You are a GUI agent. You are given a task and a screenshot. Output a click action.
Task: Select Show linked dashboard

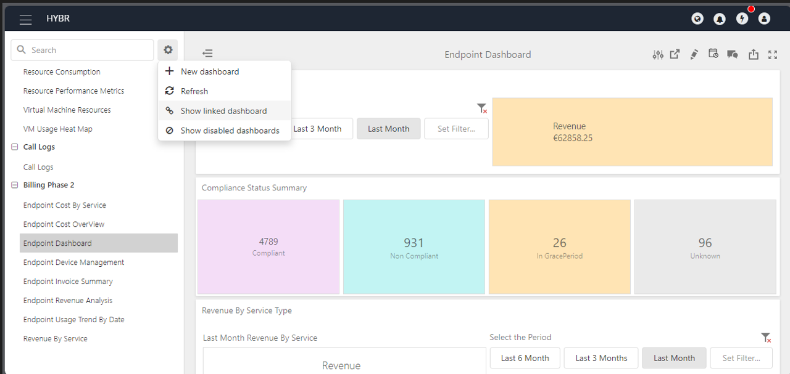click(225, 111)
